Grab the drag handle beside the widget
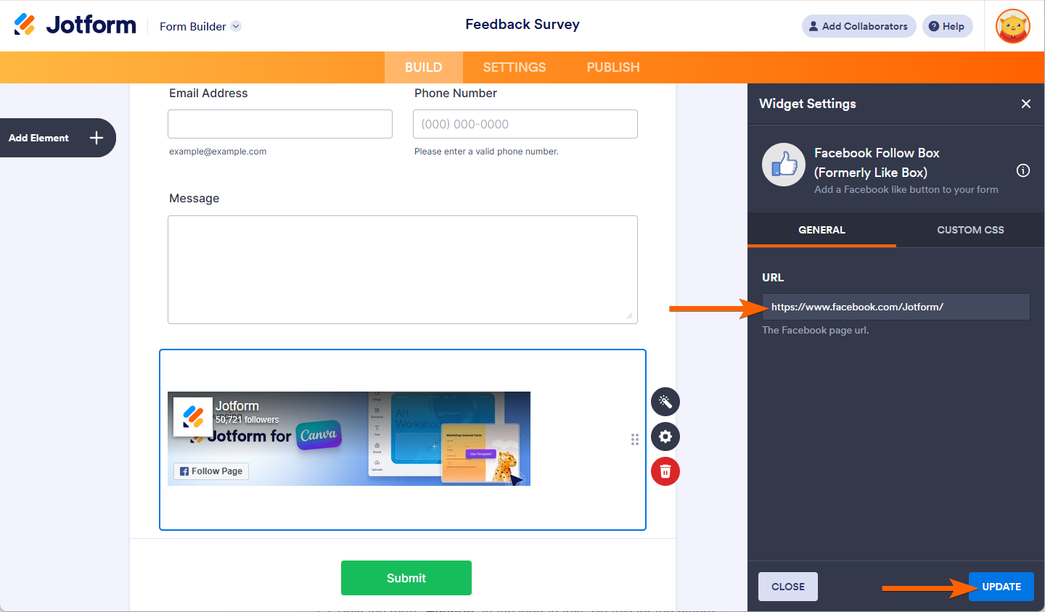The image size is (1045, 612). [x=634, y=439]
